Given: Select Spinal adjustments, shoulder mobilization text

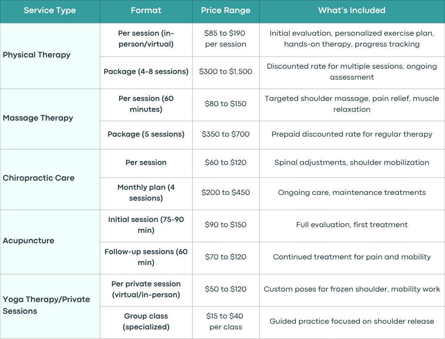Looking at the screenshot, I should pyautogui.click(x=352, y=163).
